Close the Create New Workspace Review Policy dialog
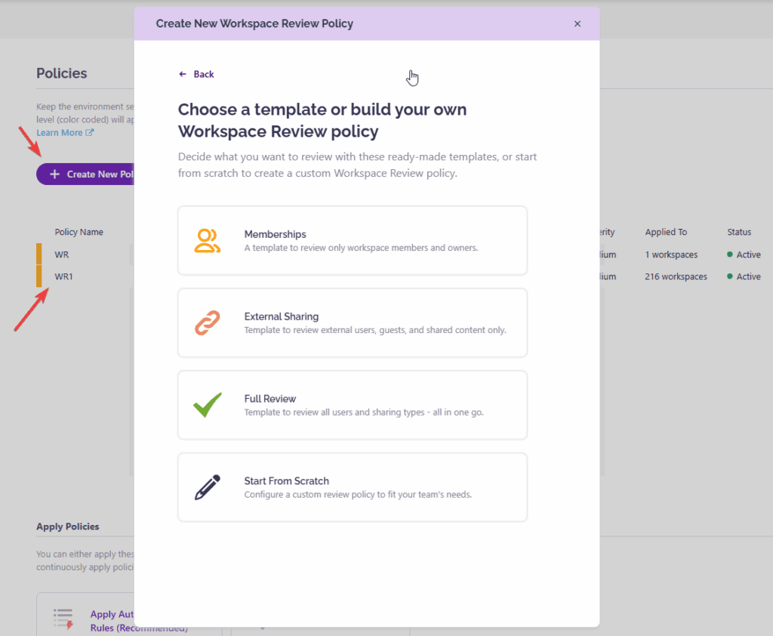 tap(577, 23)
